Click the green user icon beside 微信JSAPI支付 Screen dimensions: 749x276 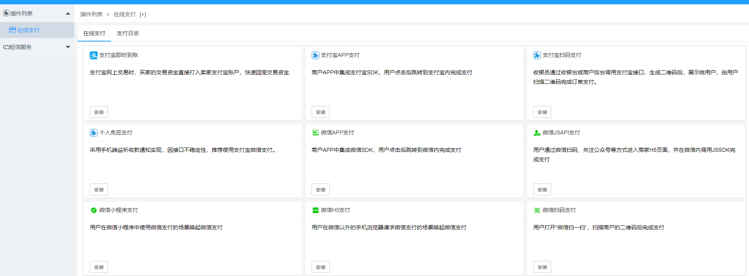point(537,133)
